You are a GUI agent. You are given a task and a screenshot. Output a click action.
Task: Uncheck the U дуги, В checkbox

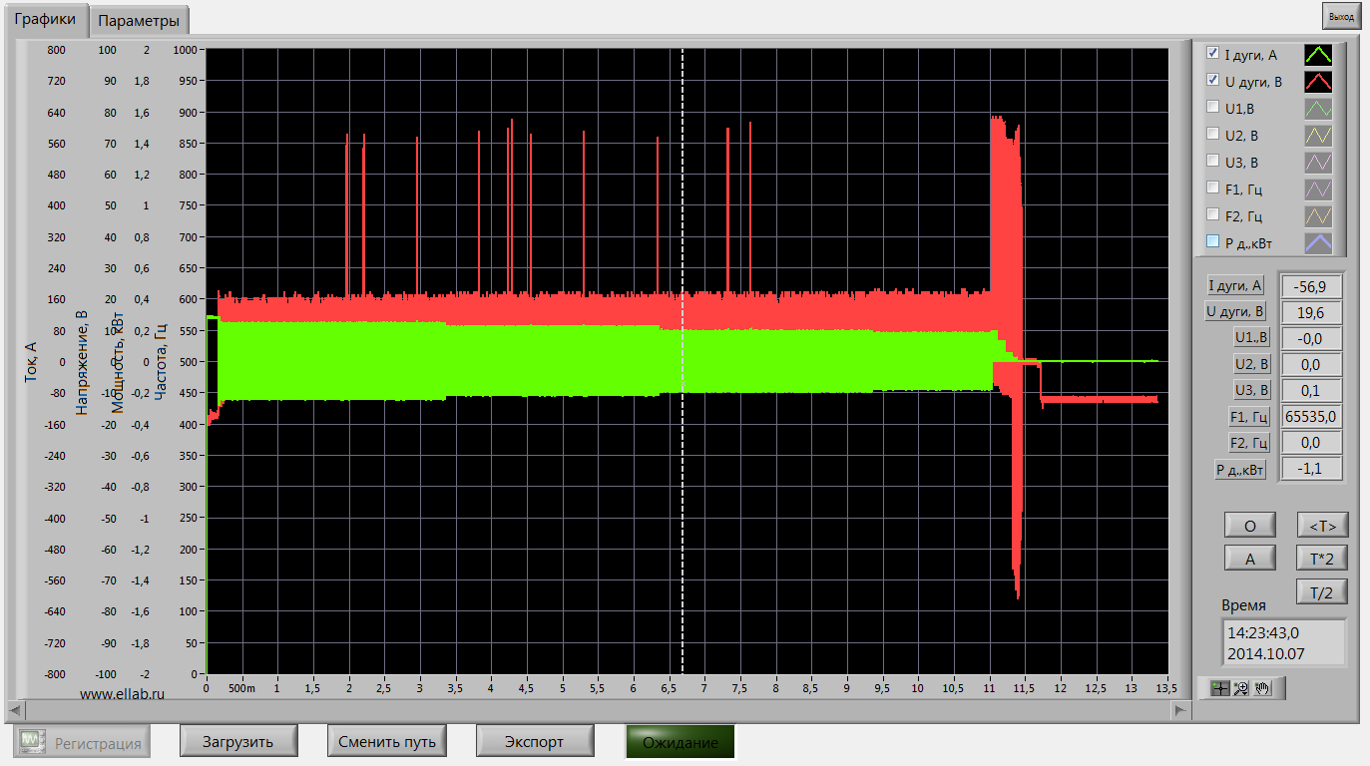tap(1212, 80)
